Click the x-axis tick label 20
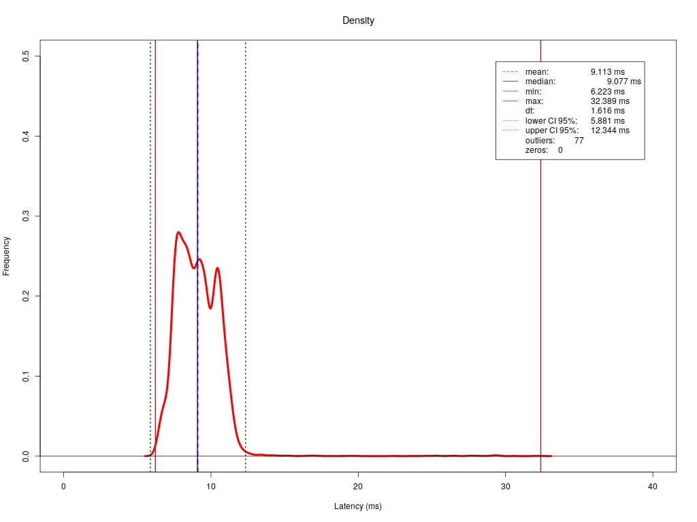Image resolution: width=697 pixels, height=522 pixels. pos(358,487)
